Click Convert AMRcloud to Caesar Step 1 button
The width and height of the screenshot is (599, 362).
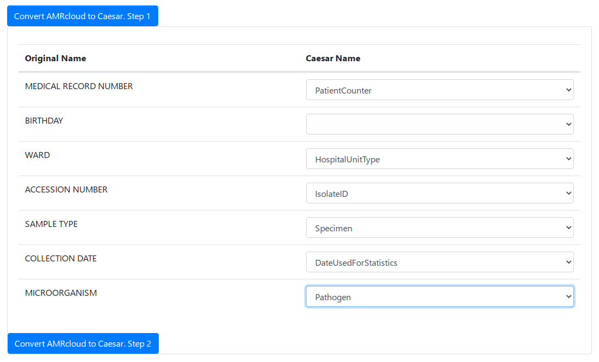pos(83,16)
